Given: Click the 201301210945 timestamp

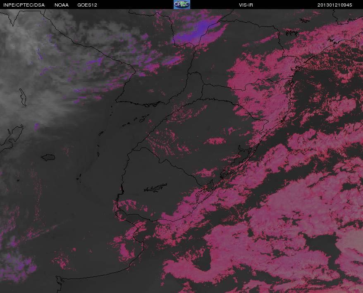Looking at the screenshot, I should 334,5.
